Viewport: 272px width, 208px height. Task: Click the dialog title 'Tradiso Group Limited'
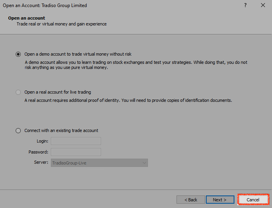tap(64, 5)
